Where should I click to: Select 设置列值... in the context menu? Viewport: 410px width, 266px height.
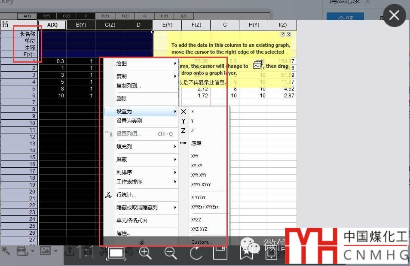[129, 134]
